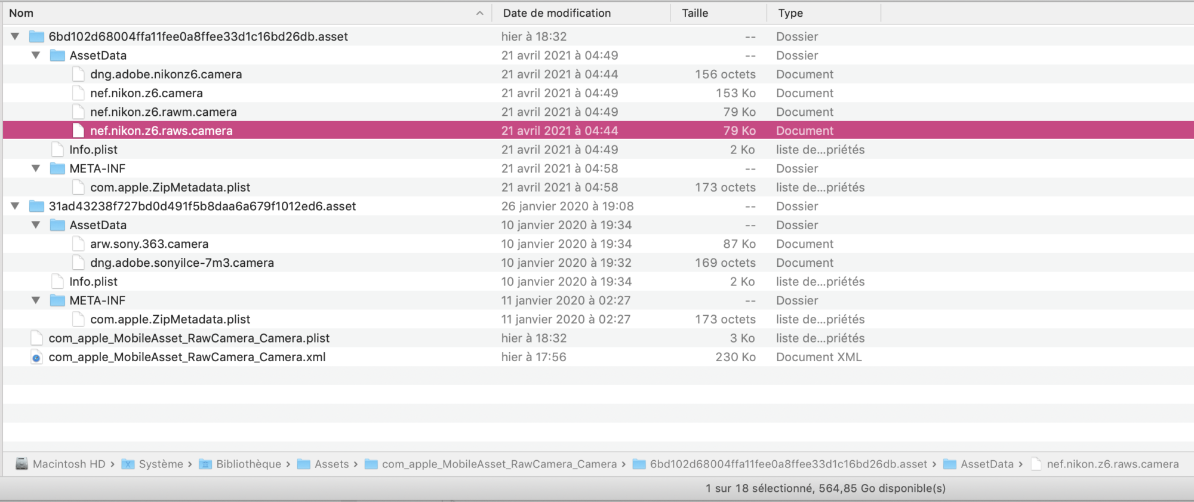Click the arw.sony.363.camera file icon
The image size is (1194, 502).
tap(78, 244)
